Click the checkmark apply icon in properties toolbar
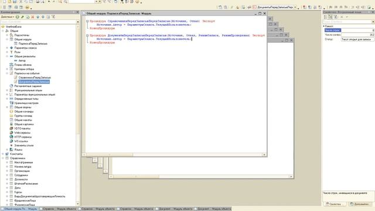Viewport: 375px width, 211px height. tap(347, 17)
